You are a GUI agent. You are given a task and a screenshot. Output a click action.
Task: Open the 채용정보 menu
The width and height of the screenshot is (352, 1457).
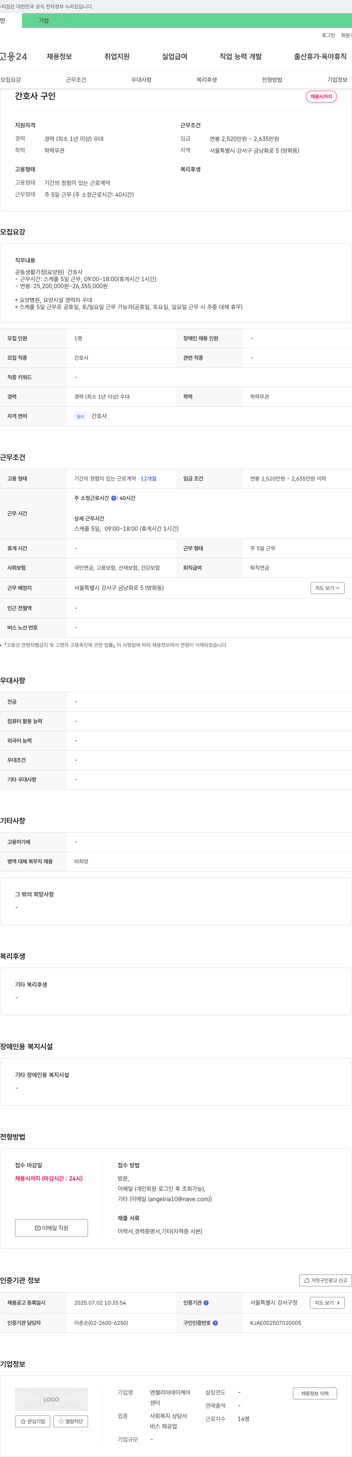[x=59, y=57]
